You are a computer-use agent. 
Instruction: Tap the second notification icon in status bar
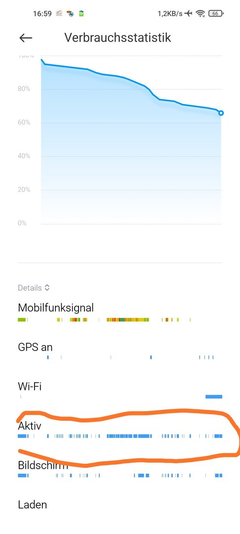click(70, 14)
